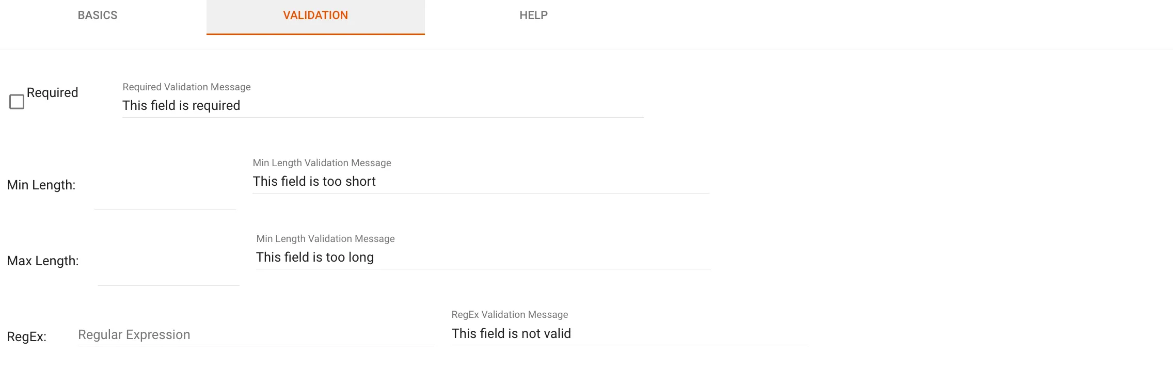Open the HELP tab

pos(534,15)
